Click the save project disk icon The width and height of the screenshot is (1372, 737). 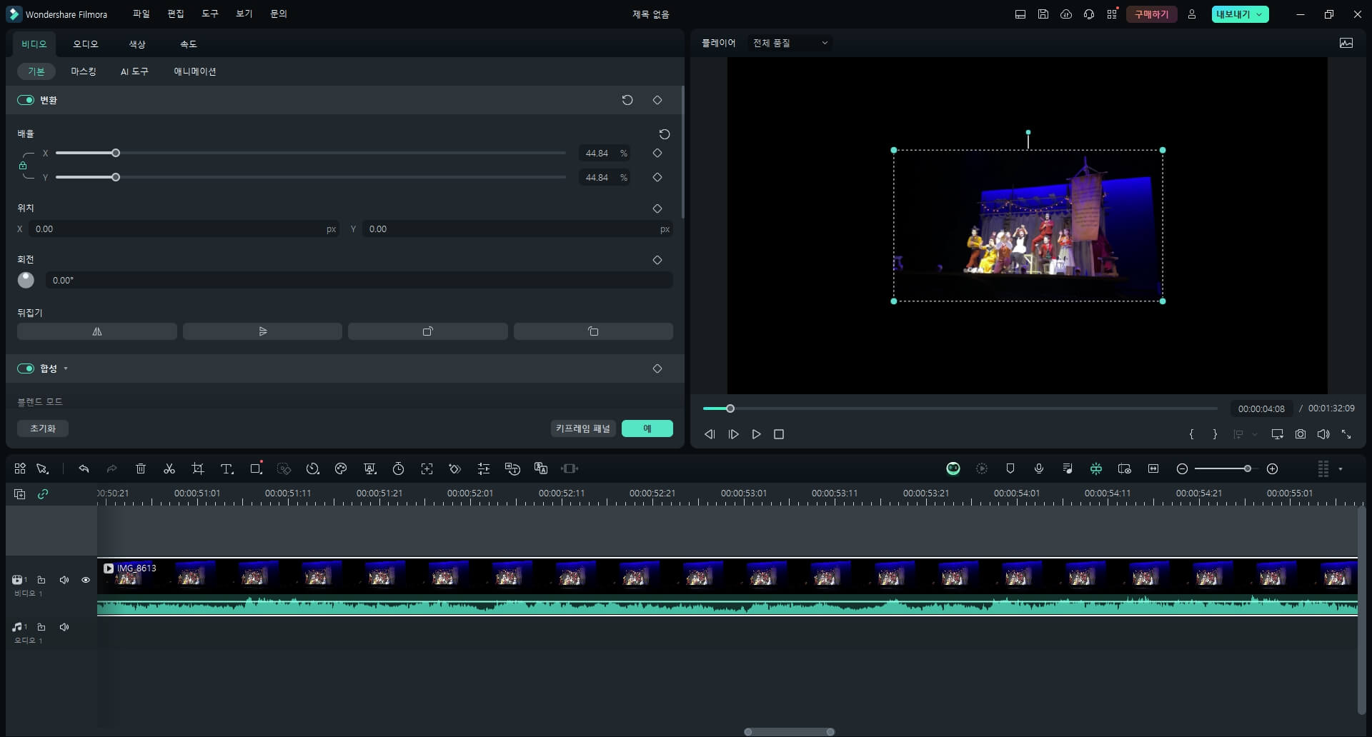click(1043, 14)
